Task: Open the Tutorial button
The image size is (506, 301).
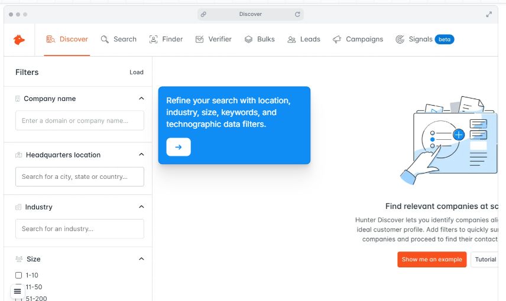Action: pyautogui.click(x=484, y=260)
